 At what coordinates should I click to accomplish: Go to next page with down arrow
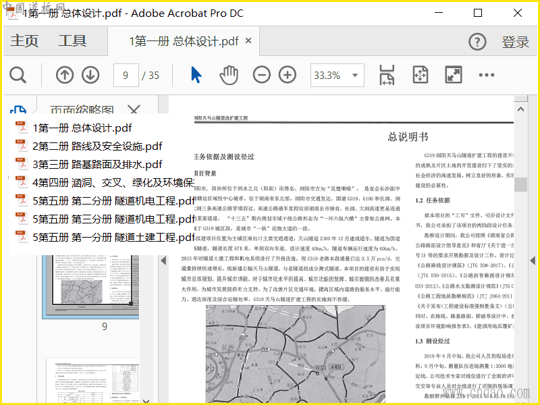point(90,75)
